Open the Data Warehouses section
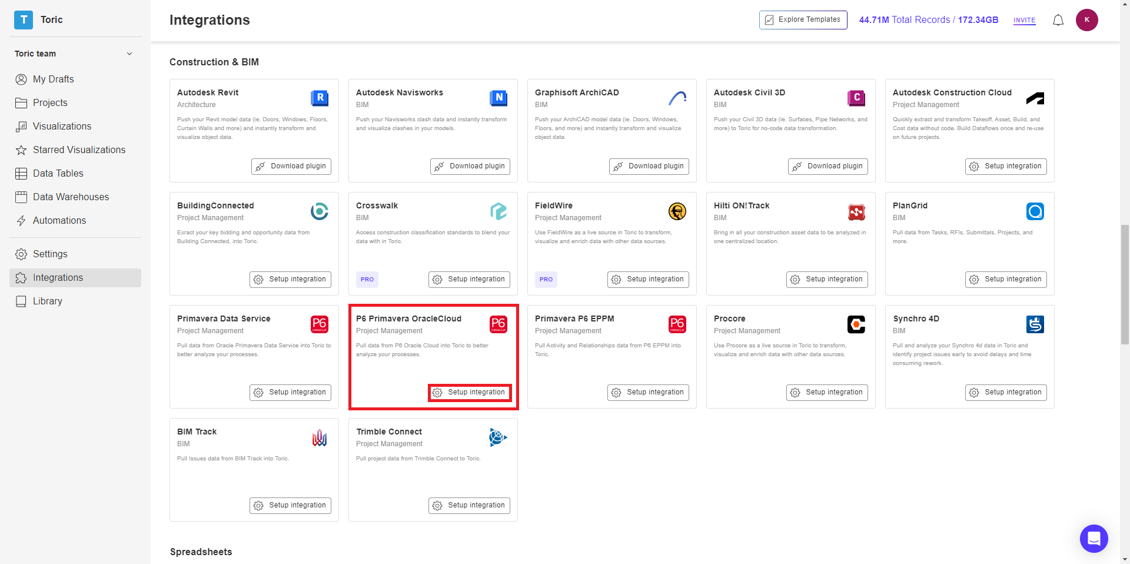This screenshot has width=1130, height=564. [71, 197]
